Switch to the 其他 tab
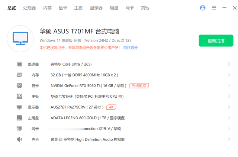238x157 pixels. [145, 8]
